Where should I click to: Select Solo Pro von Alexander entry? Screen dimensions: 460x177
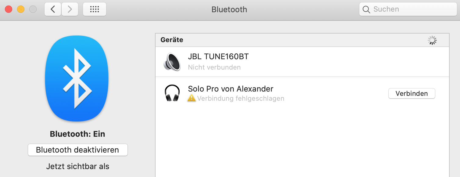pos(231,89)
